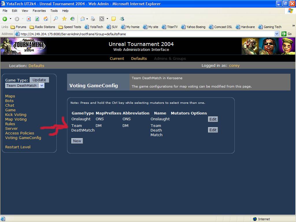The image size is (296, 222).
Task: Click the grayed-out Forward arrow button
Action: tap(17, 19)
